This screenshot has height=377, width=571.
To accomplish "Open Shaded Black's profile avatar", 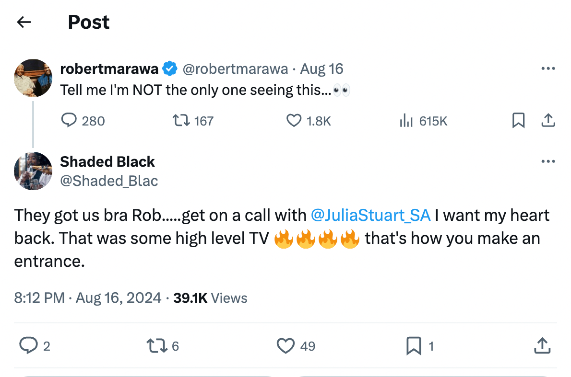I will coord(33,171).
